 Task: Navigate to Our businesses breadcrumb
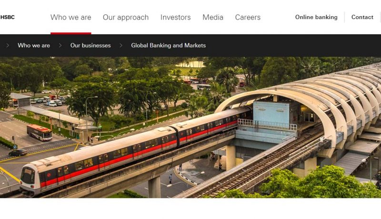(x=90, y=45)
